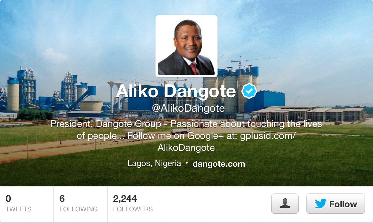Viewport: 373px width, 223px height.
Task: View the Tweets stat tab
Action: coord(27,204)
